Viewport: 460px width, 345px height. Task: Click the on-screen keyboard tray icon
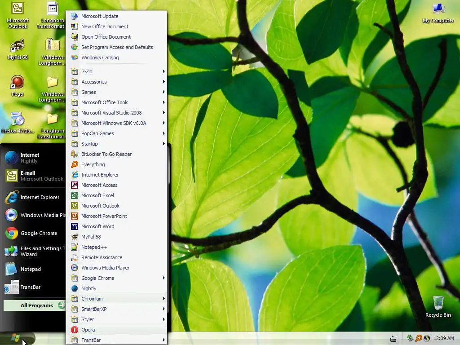coord(394,339)
